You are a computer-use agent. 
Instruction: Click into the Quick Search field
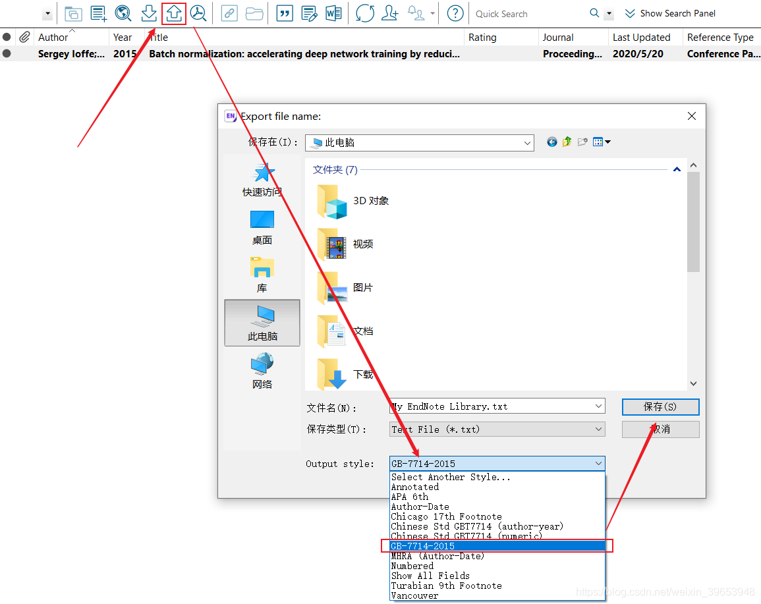[x=529, y=14]
